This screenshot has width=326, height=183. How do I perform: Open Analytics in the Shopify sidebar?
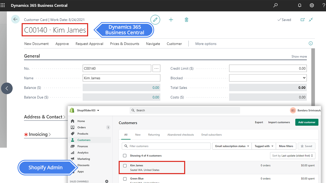point(83,152)
